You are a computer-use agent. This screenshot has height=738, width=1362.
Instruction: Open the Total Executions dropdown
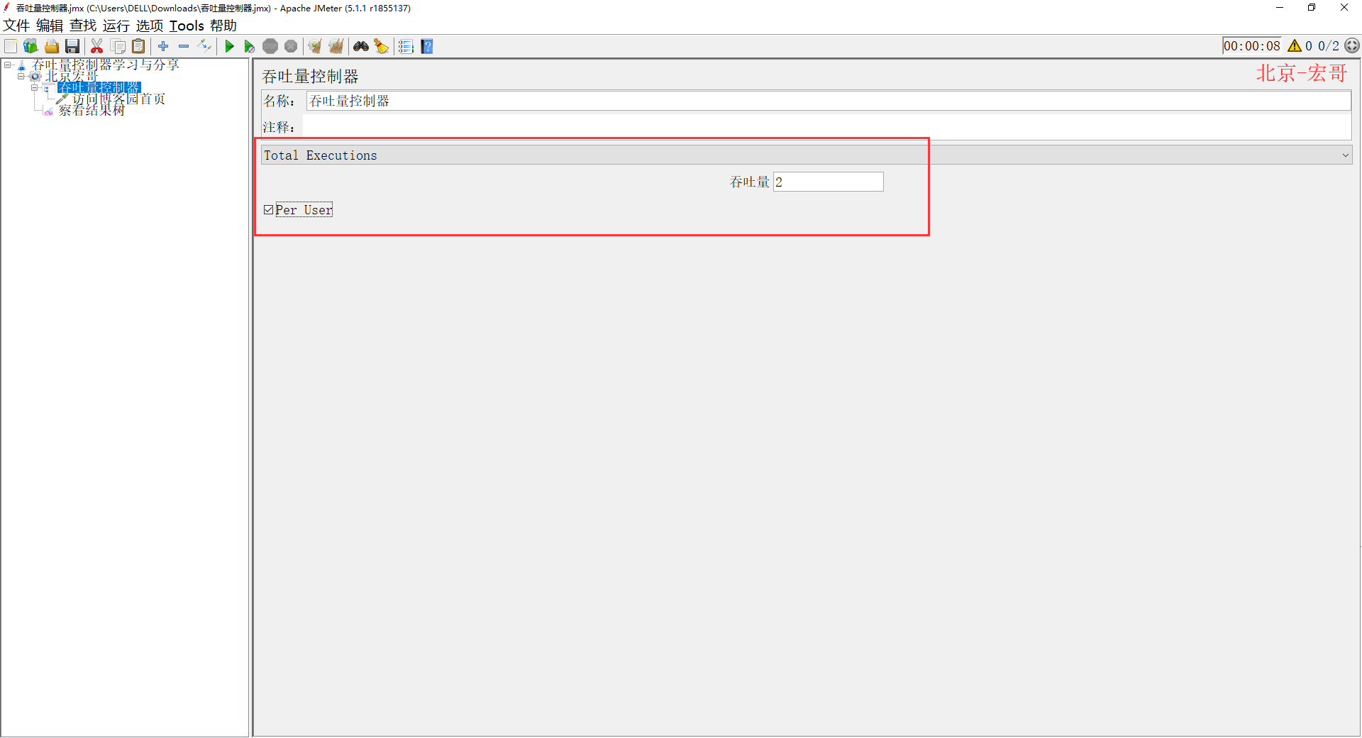tap(807, 155)
